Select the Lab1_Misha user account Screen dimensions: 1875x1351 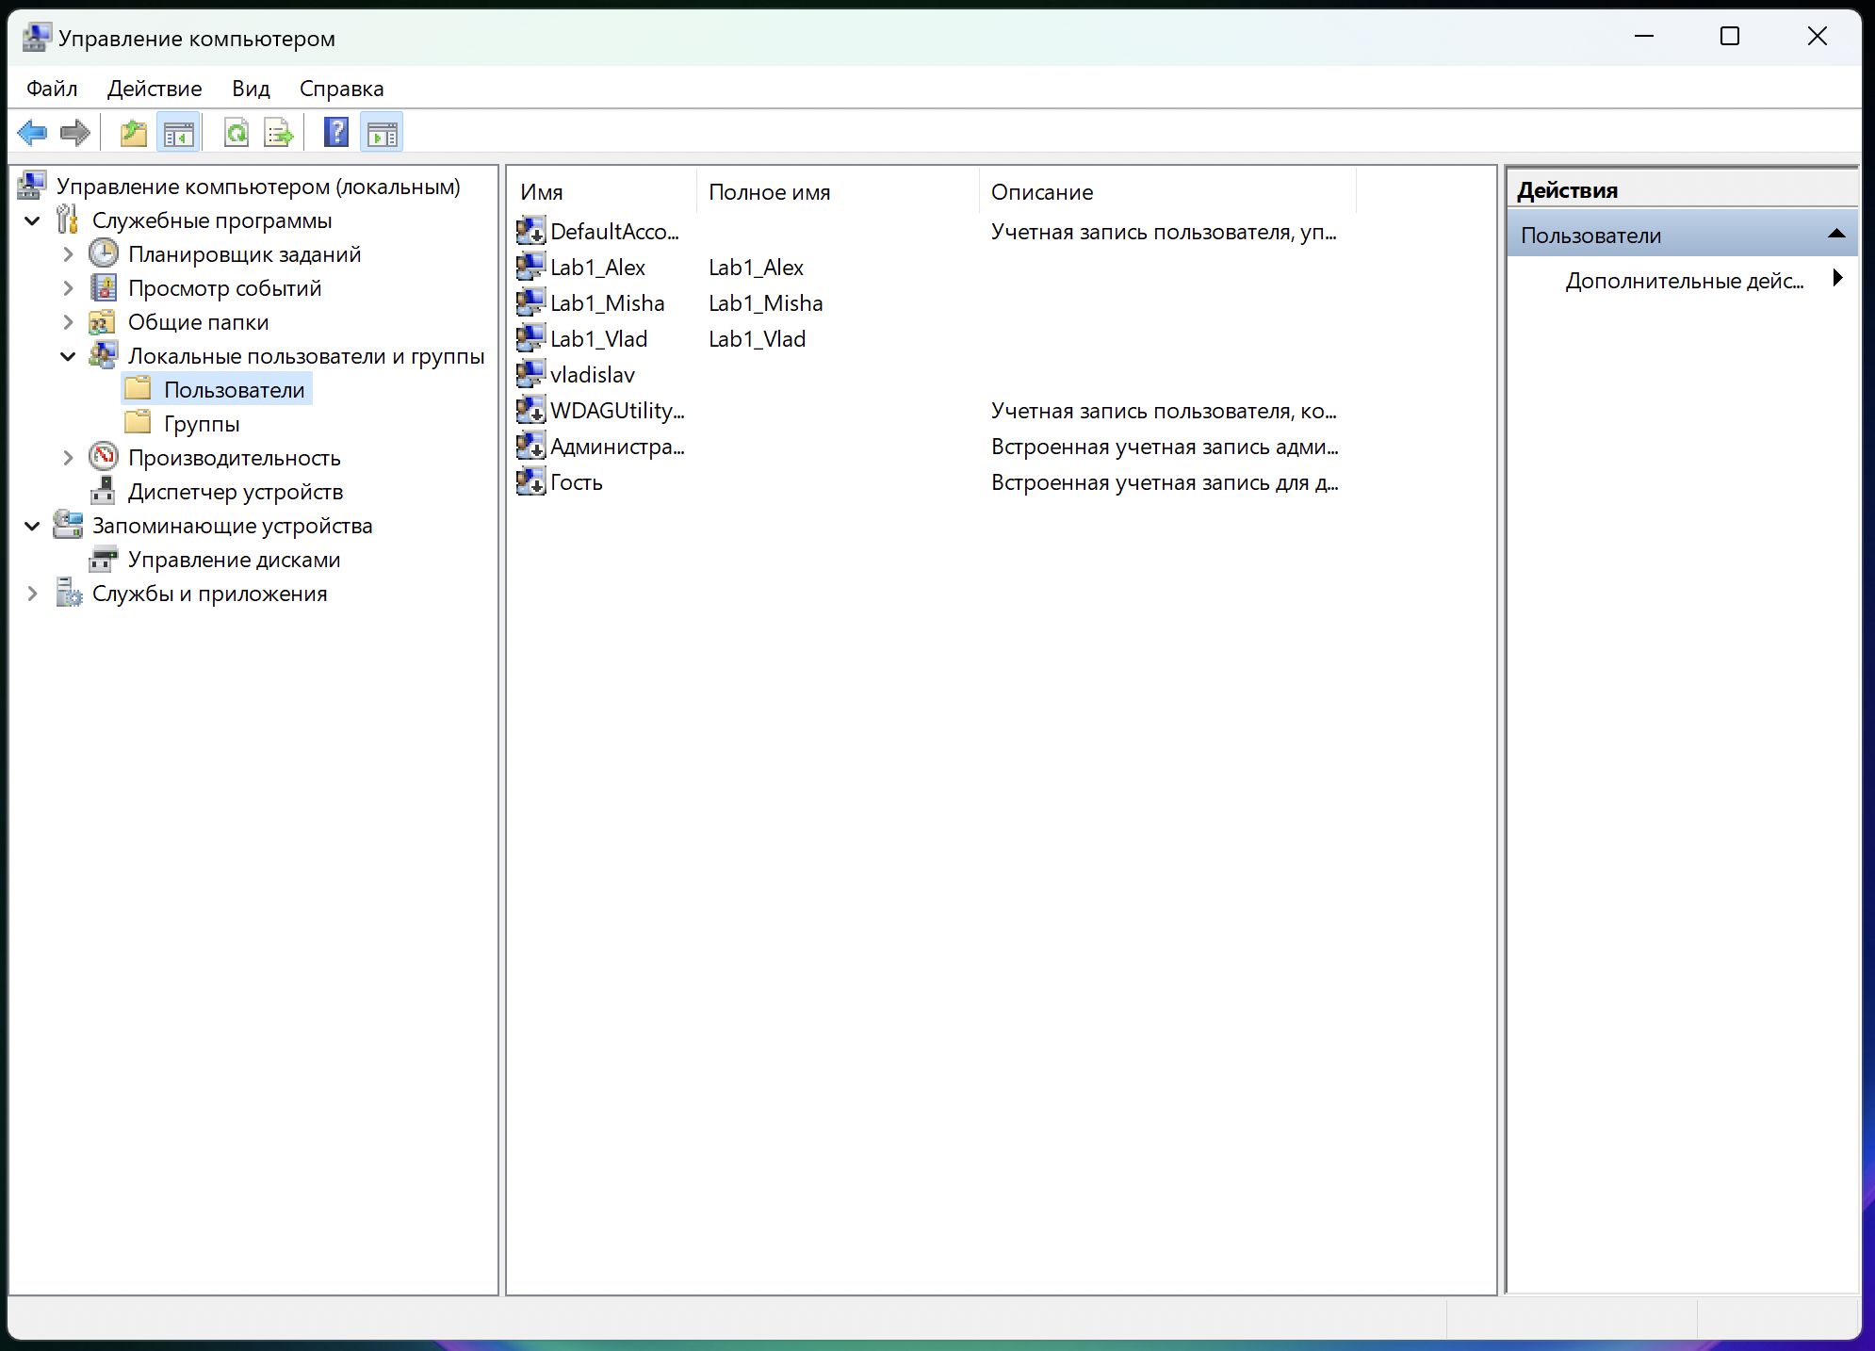pos(607,303)
